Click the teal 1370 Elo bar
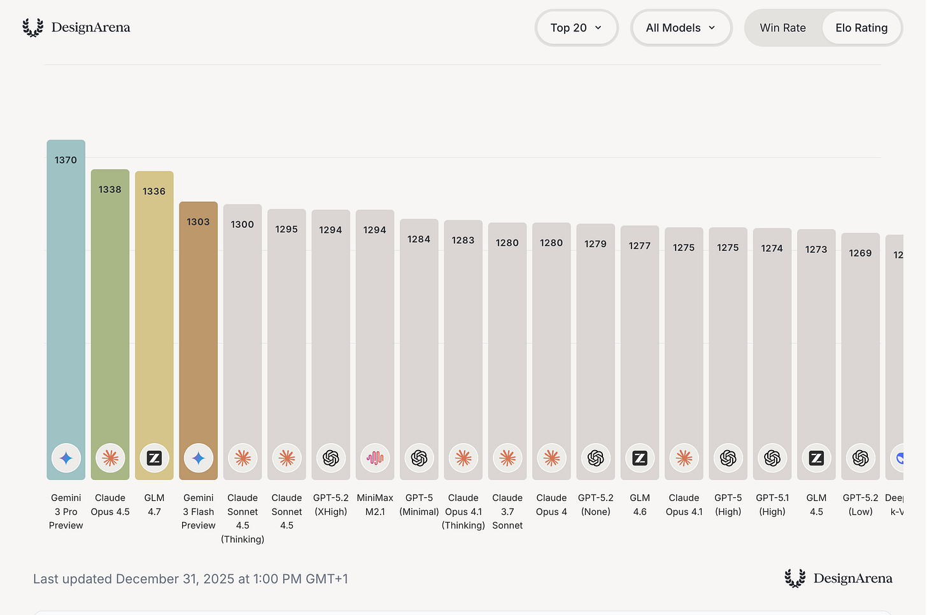The image size is (927, 615). 66,309
